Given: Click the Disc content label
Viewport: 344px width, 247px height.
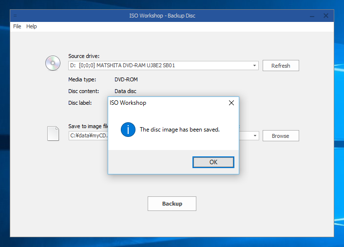Looking at the screenshot, I should click(x=84, y=91).
